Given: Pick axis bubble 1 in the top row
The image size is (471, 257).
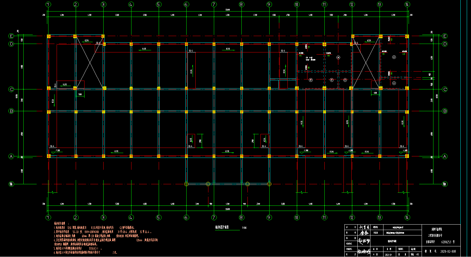Looking at the screenshot, I should (48, 5).
